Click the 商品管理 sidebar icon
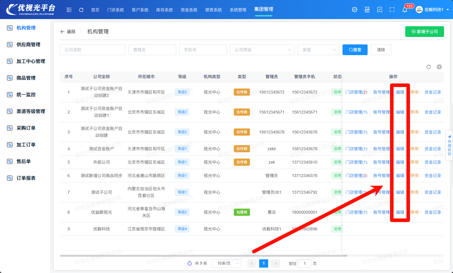The image size is (453, 273). (10, 78)
